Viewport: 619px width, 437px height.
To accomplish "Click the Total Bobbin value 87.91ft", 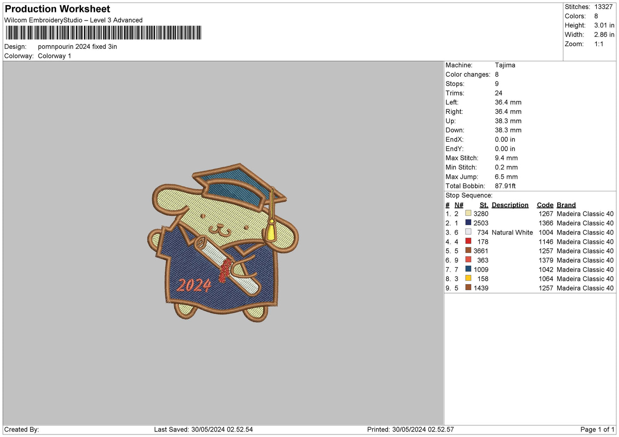I will tap(505, 186).
